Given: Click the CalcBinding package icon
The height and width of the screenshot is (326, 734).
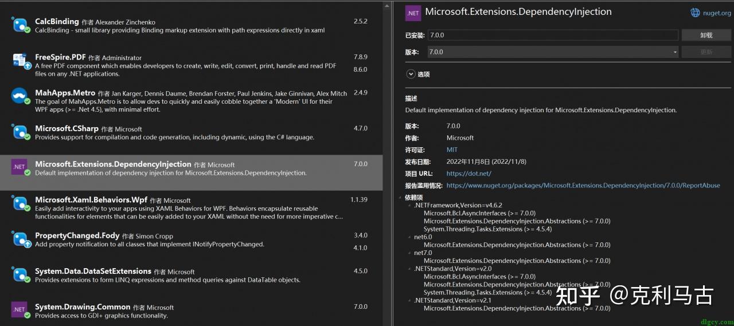Looking at the screenshot, I should pos(20,25).
